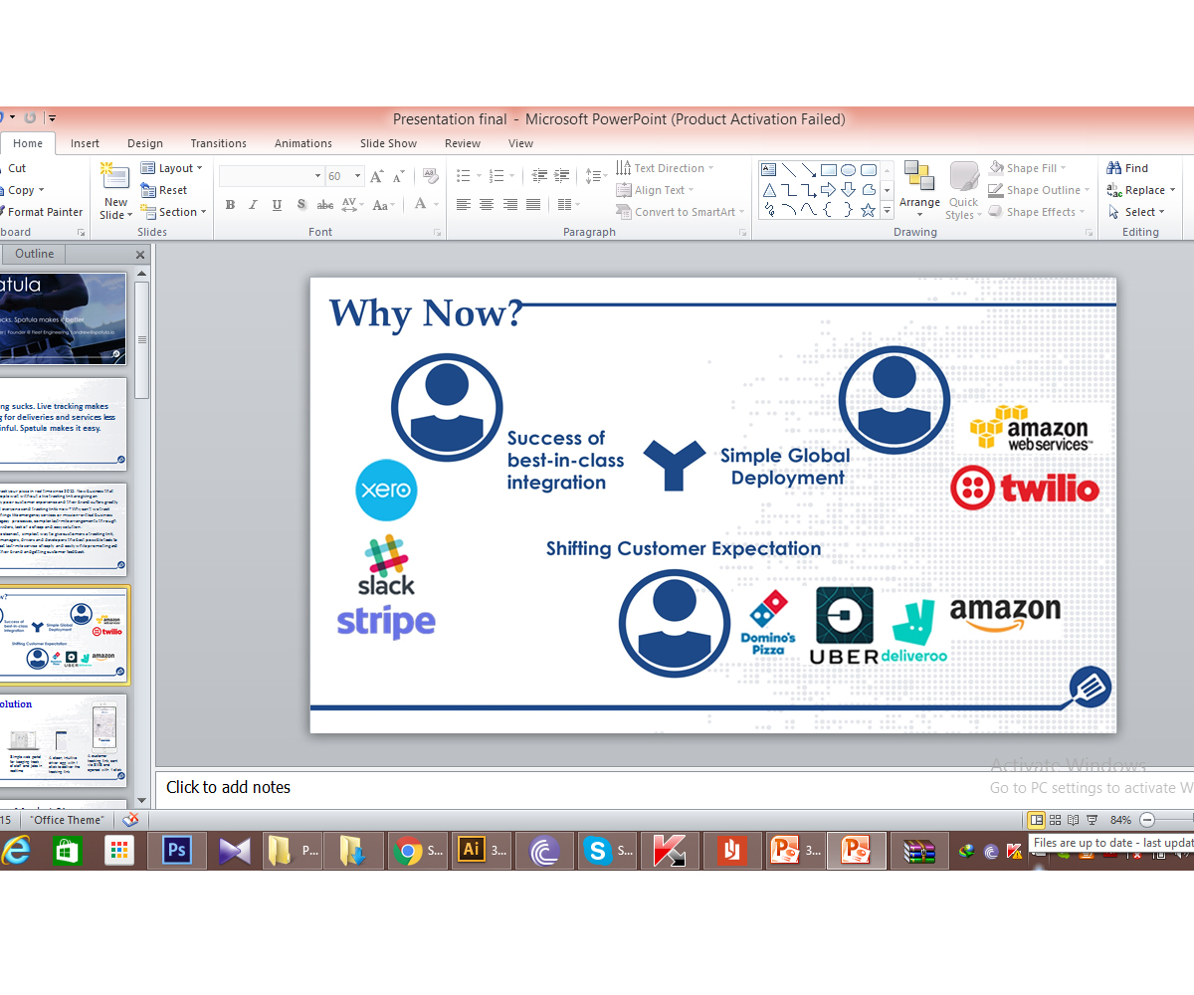Click Increase Font Size icon
Image resolution: width=1194 pixels, height=995 pixels.
(x=377, y=176)
